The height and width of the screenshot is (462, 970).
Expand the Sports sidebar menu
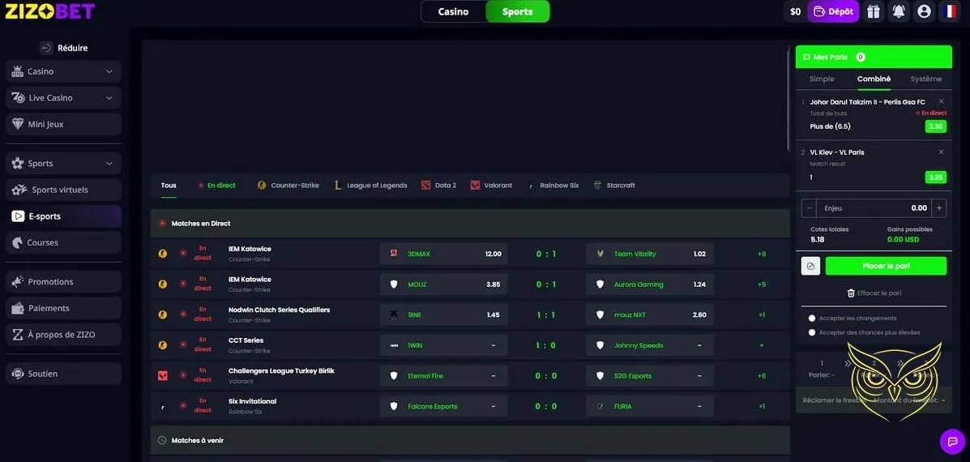109,163
